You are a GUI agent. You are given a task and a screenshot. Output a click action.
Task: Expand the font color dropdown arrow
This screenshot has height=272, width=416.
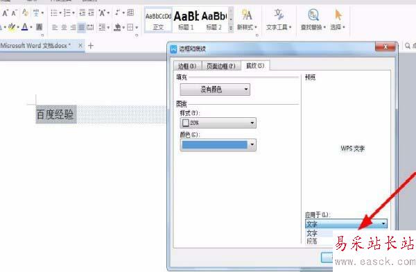(x=31, y=27)
